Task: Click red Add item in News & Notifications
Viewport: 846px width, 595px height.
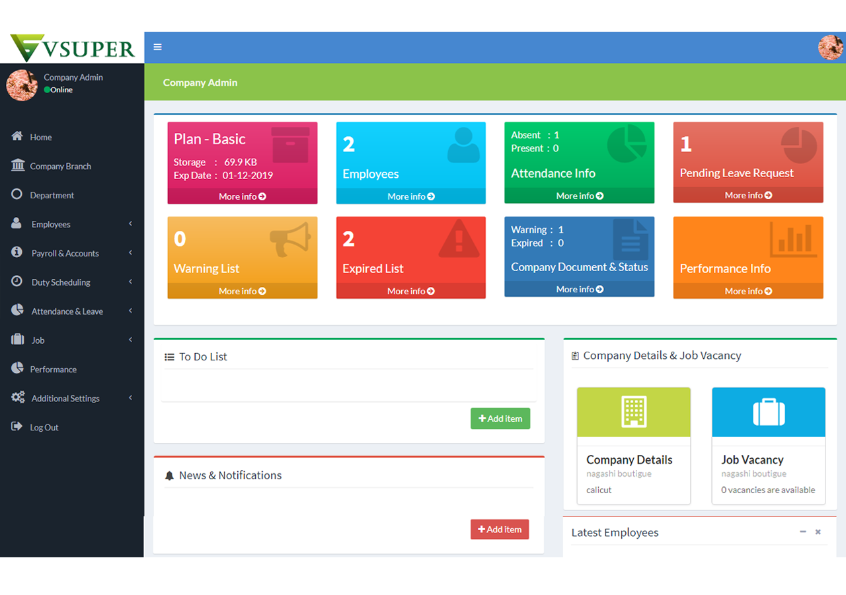Action: [499, 530]
